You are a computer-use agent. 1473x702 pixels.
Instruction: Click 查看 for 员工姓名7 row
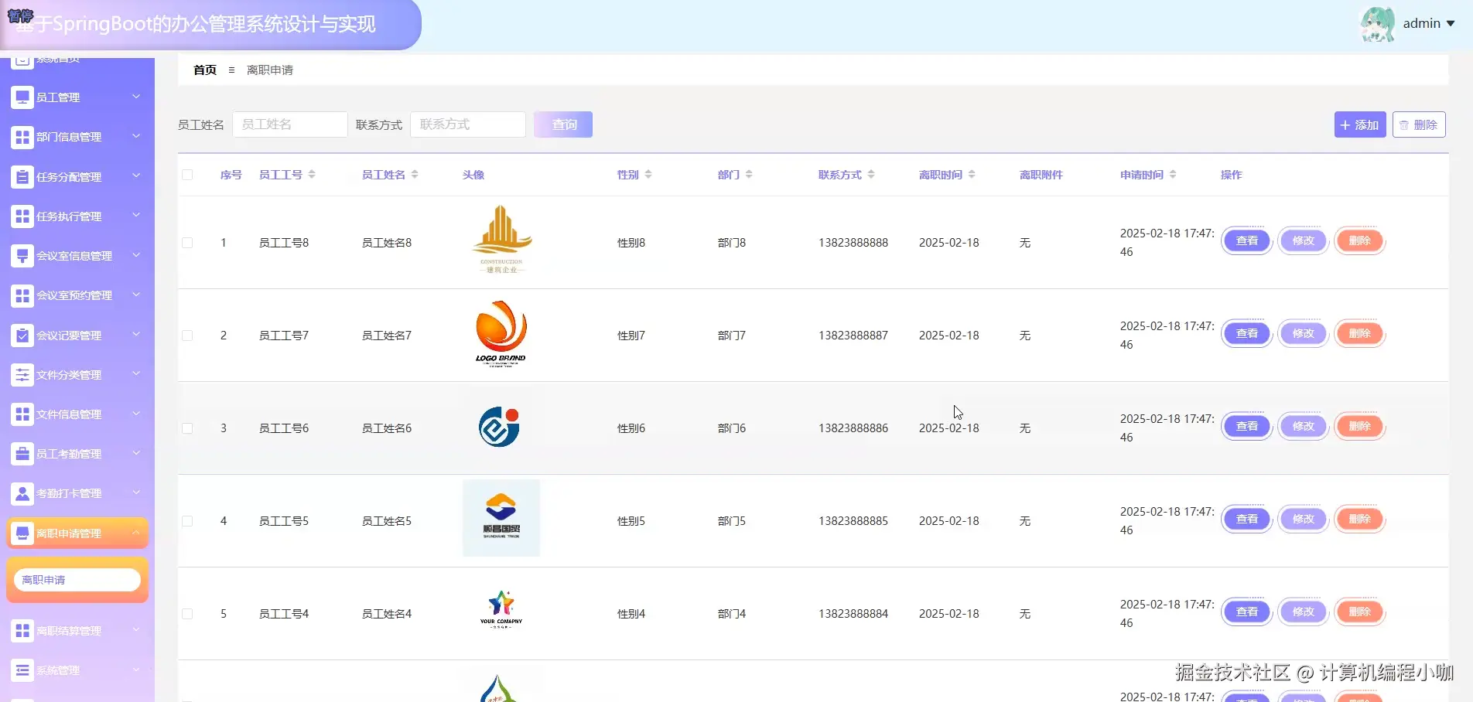(1247, 334)
